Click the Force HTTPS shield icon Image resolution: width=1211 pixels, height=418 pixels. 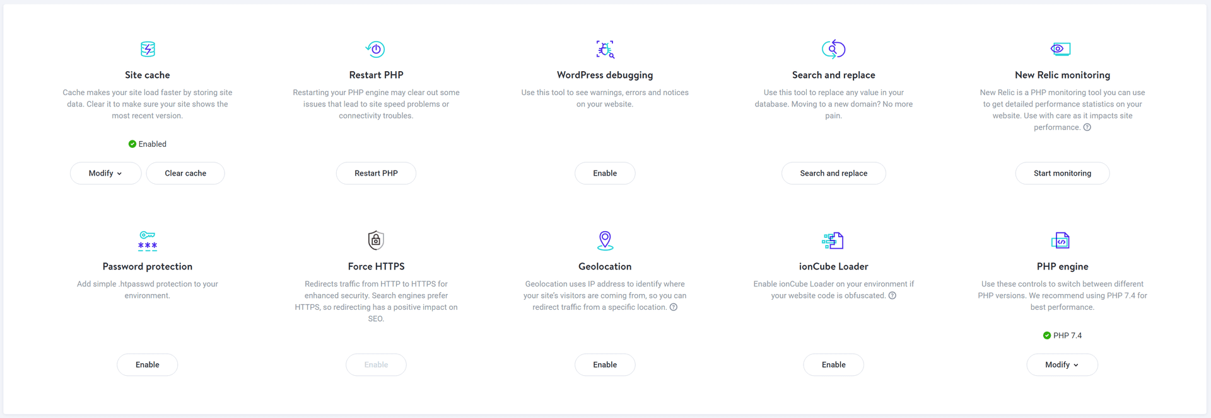pyautogui.click(x=376, y=240)
